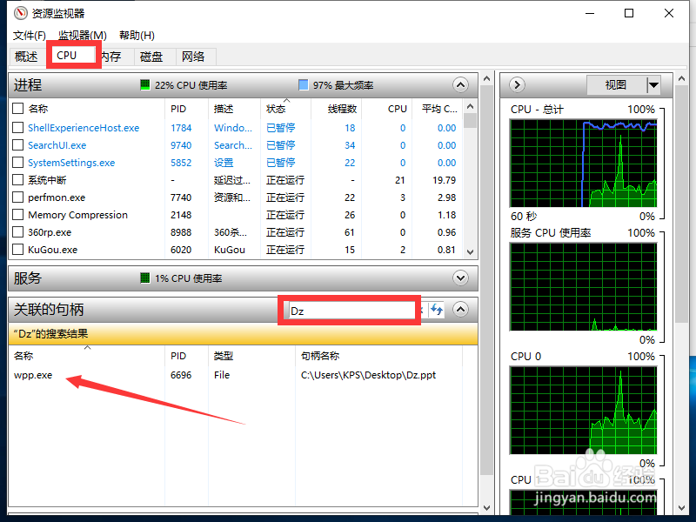
Task: Open the 帮助(H) menu
Action: (137, 36)
